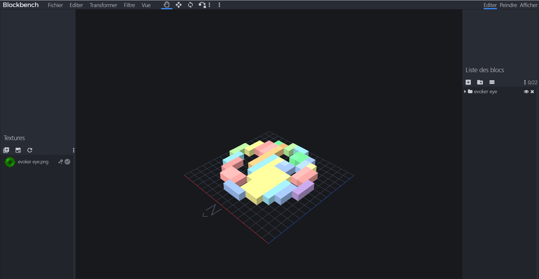The width and height of the screenshot is (539, 279).
Task: Select the hand pan tool
Action: [x=166, y=5]
